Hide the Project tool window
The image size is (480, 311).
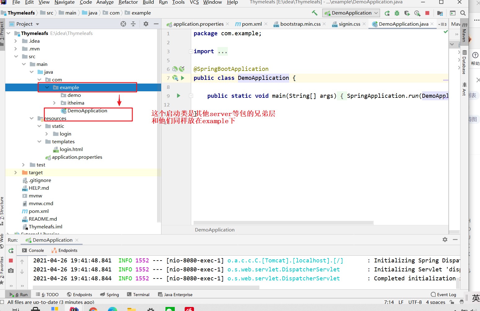pos(156,24)
